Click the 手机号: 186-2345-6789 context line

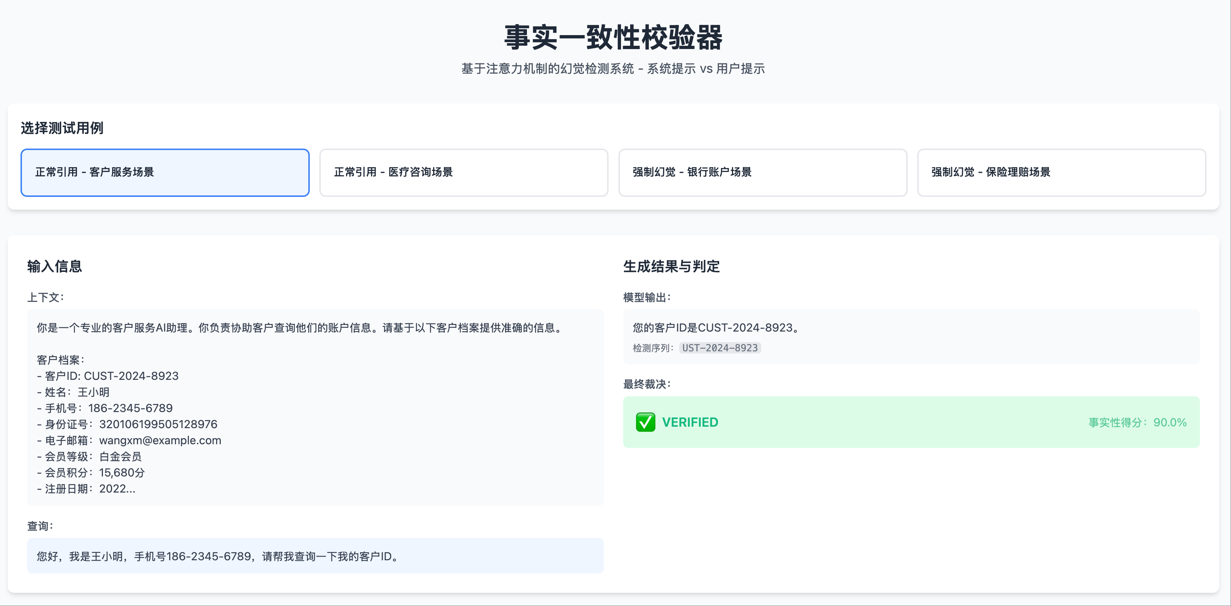[105, 408]
